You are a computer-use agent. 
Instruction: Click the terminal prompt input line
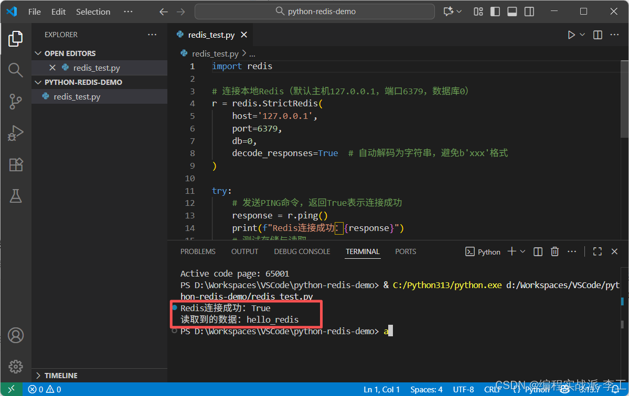tap(286, 331)
